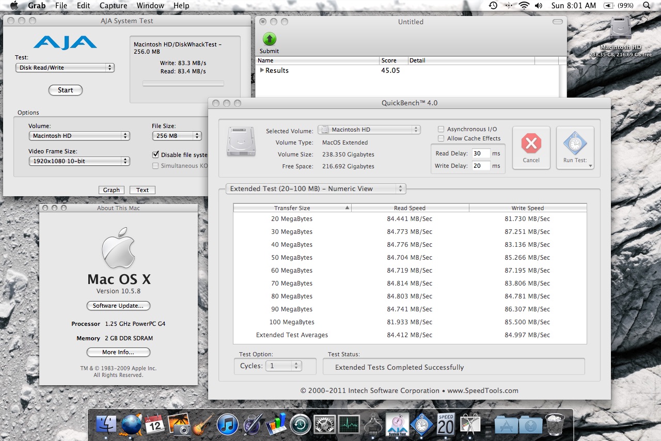Launch the globe web browser in dock

[x=131, y=424]
